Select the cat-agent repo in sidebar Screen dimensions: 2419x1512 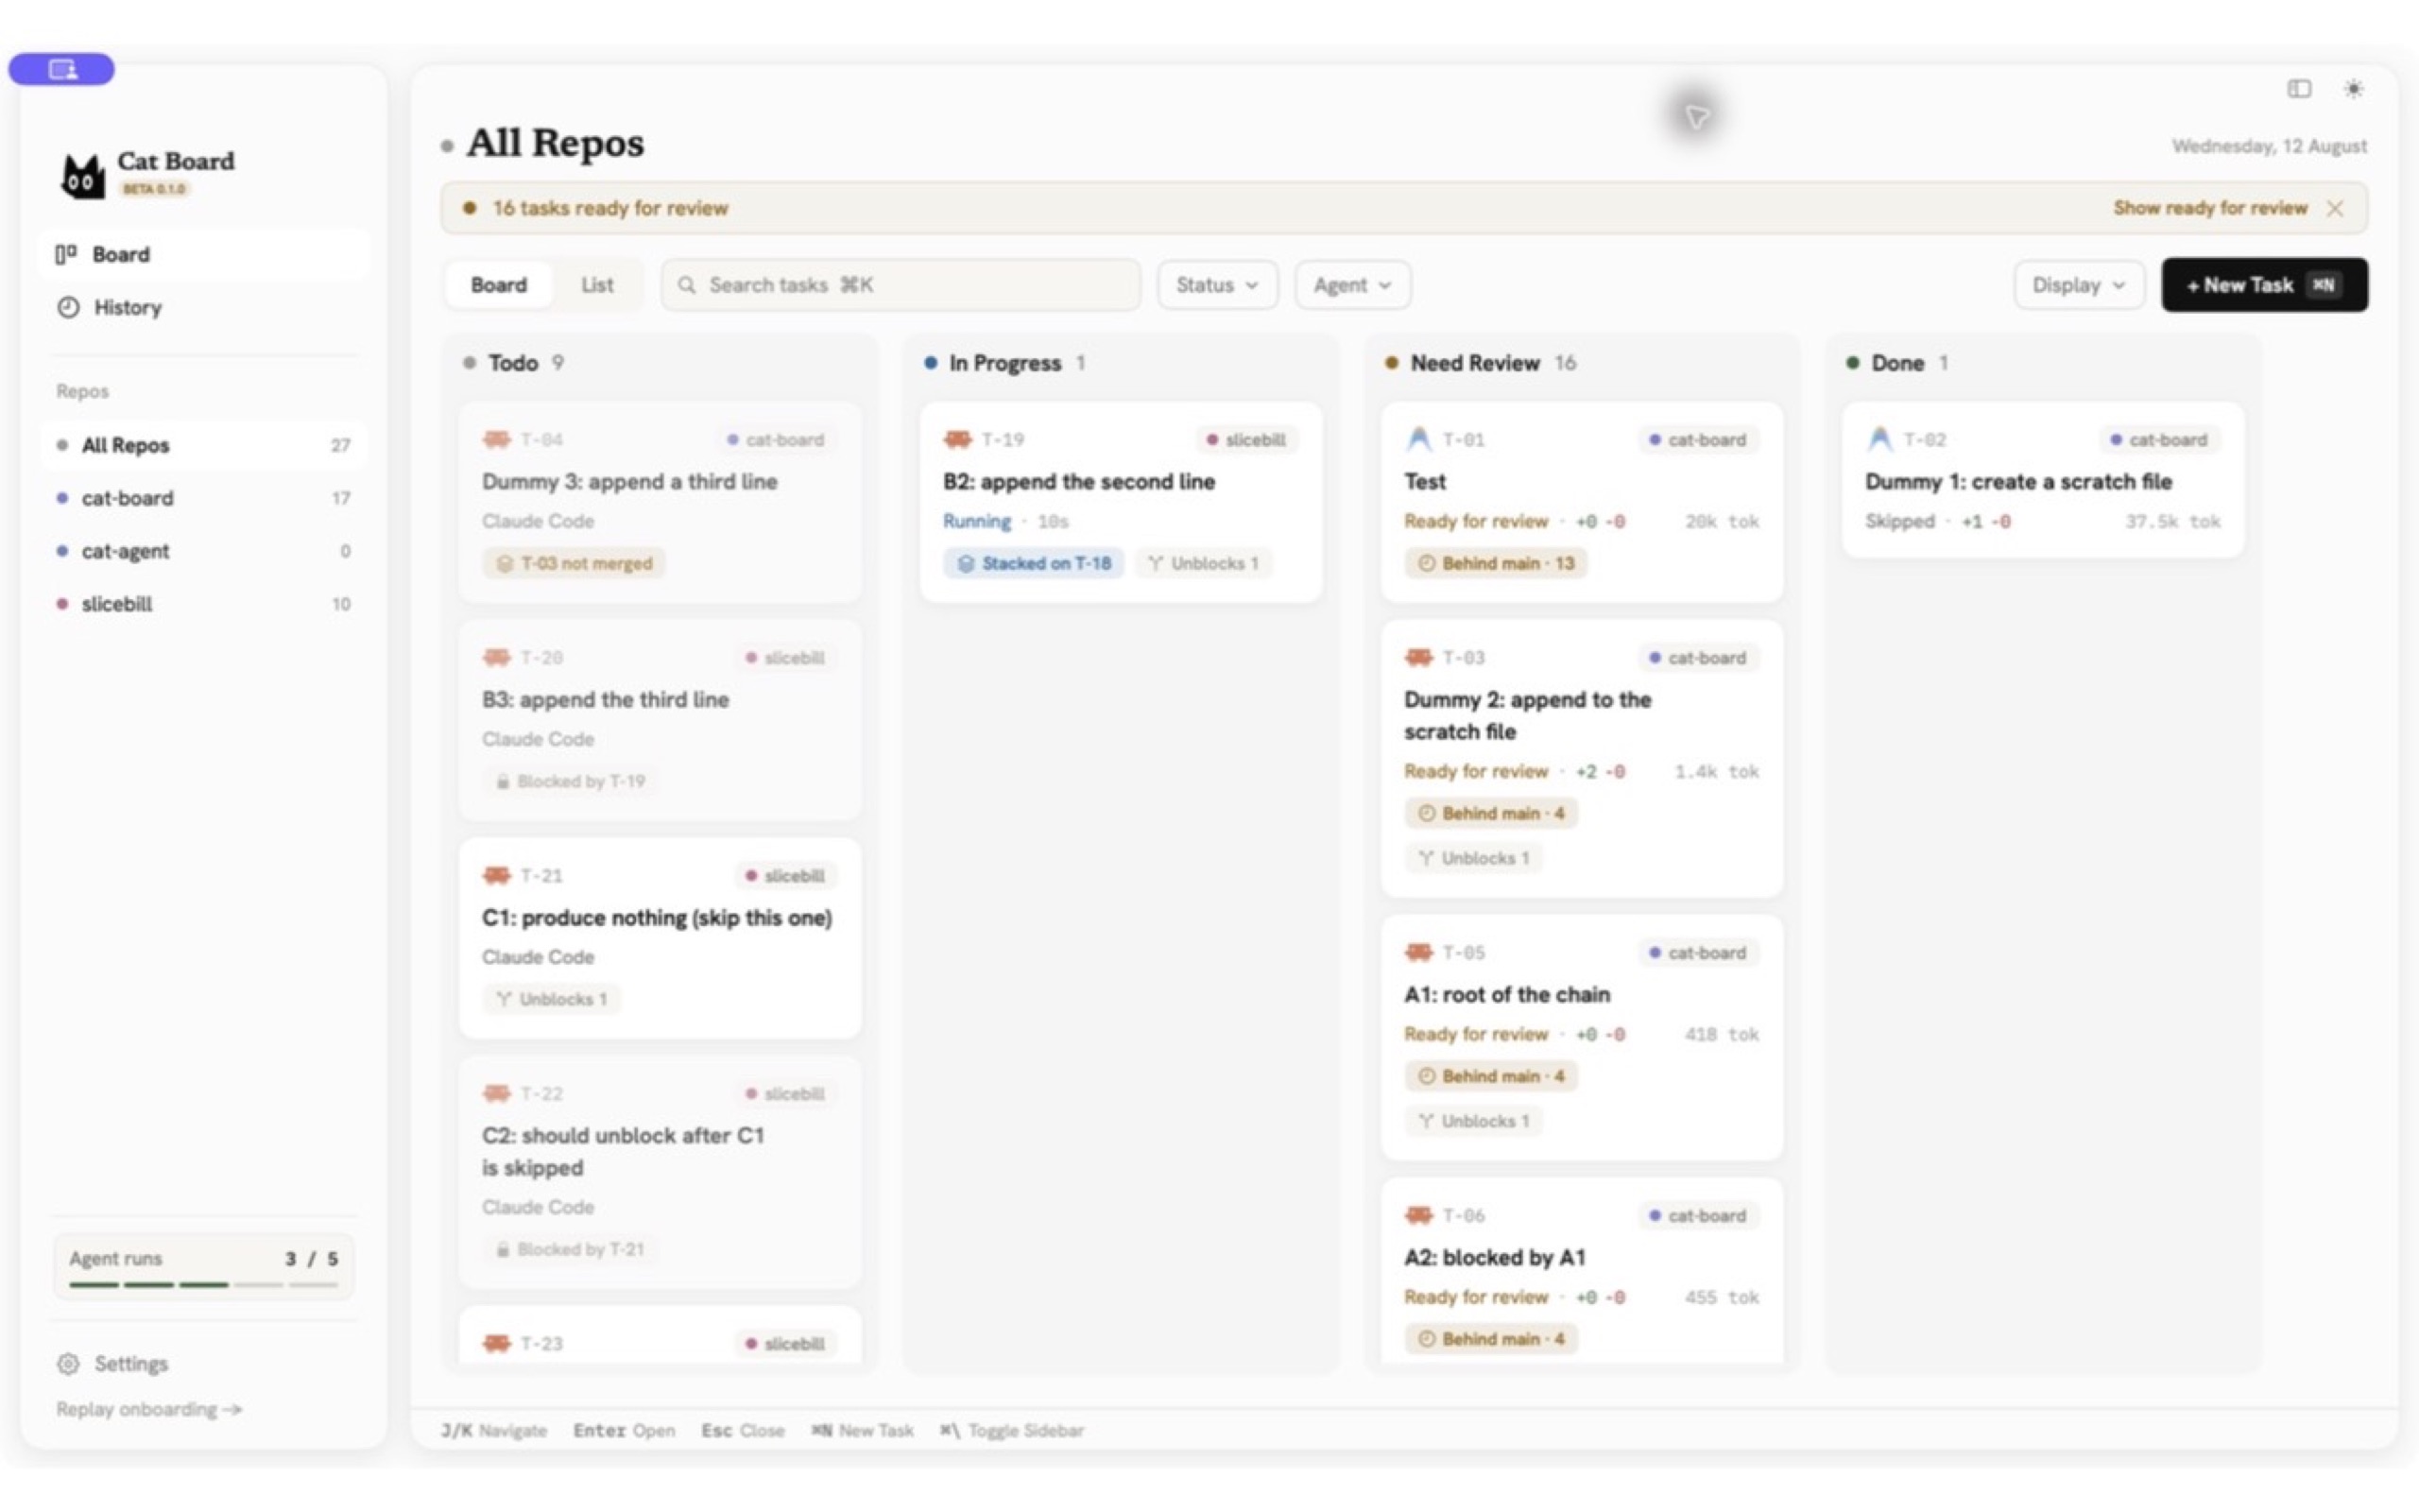(204, 551)
